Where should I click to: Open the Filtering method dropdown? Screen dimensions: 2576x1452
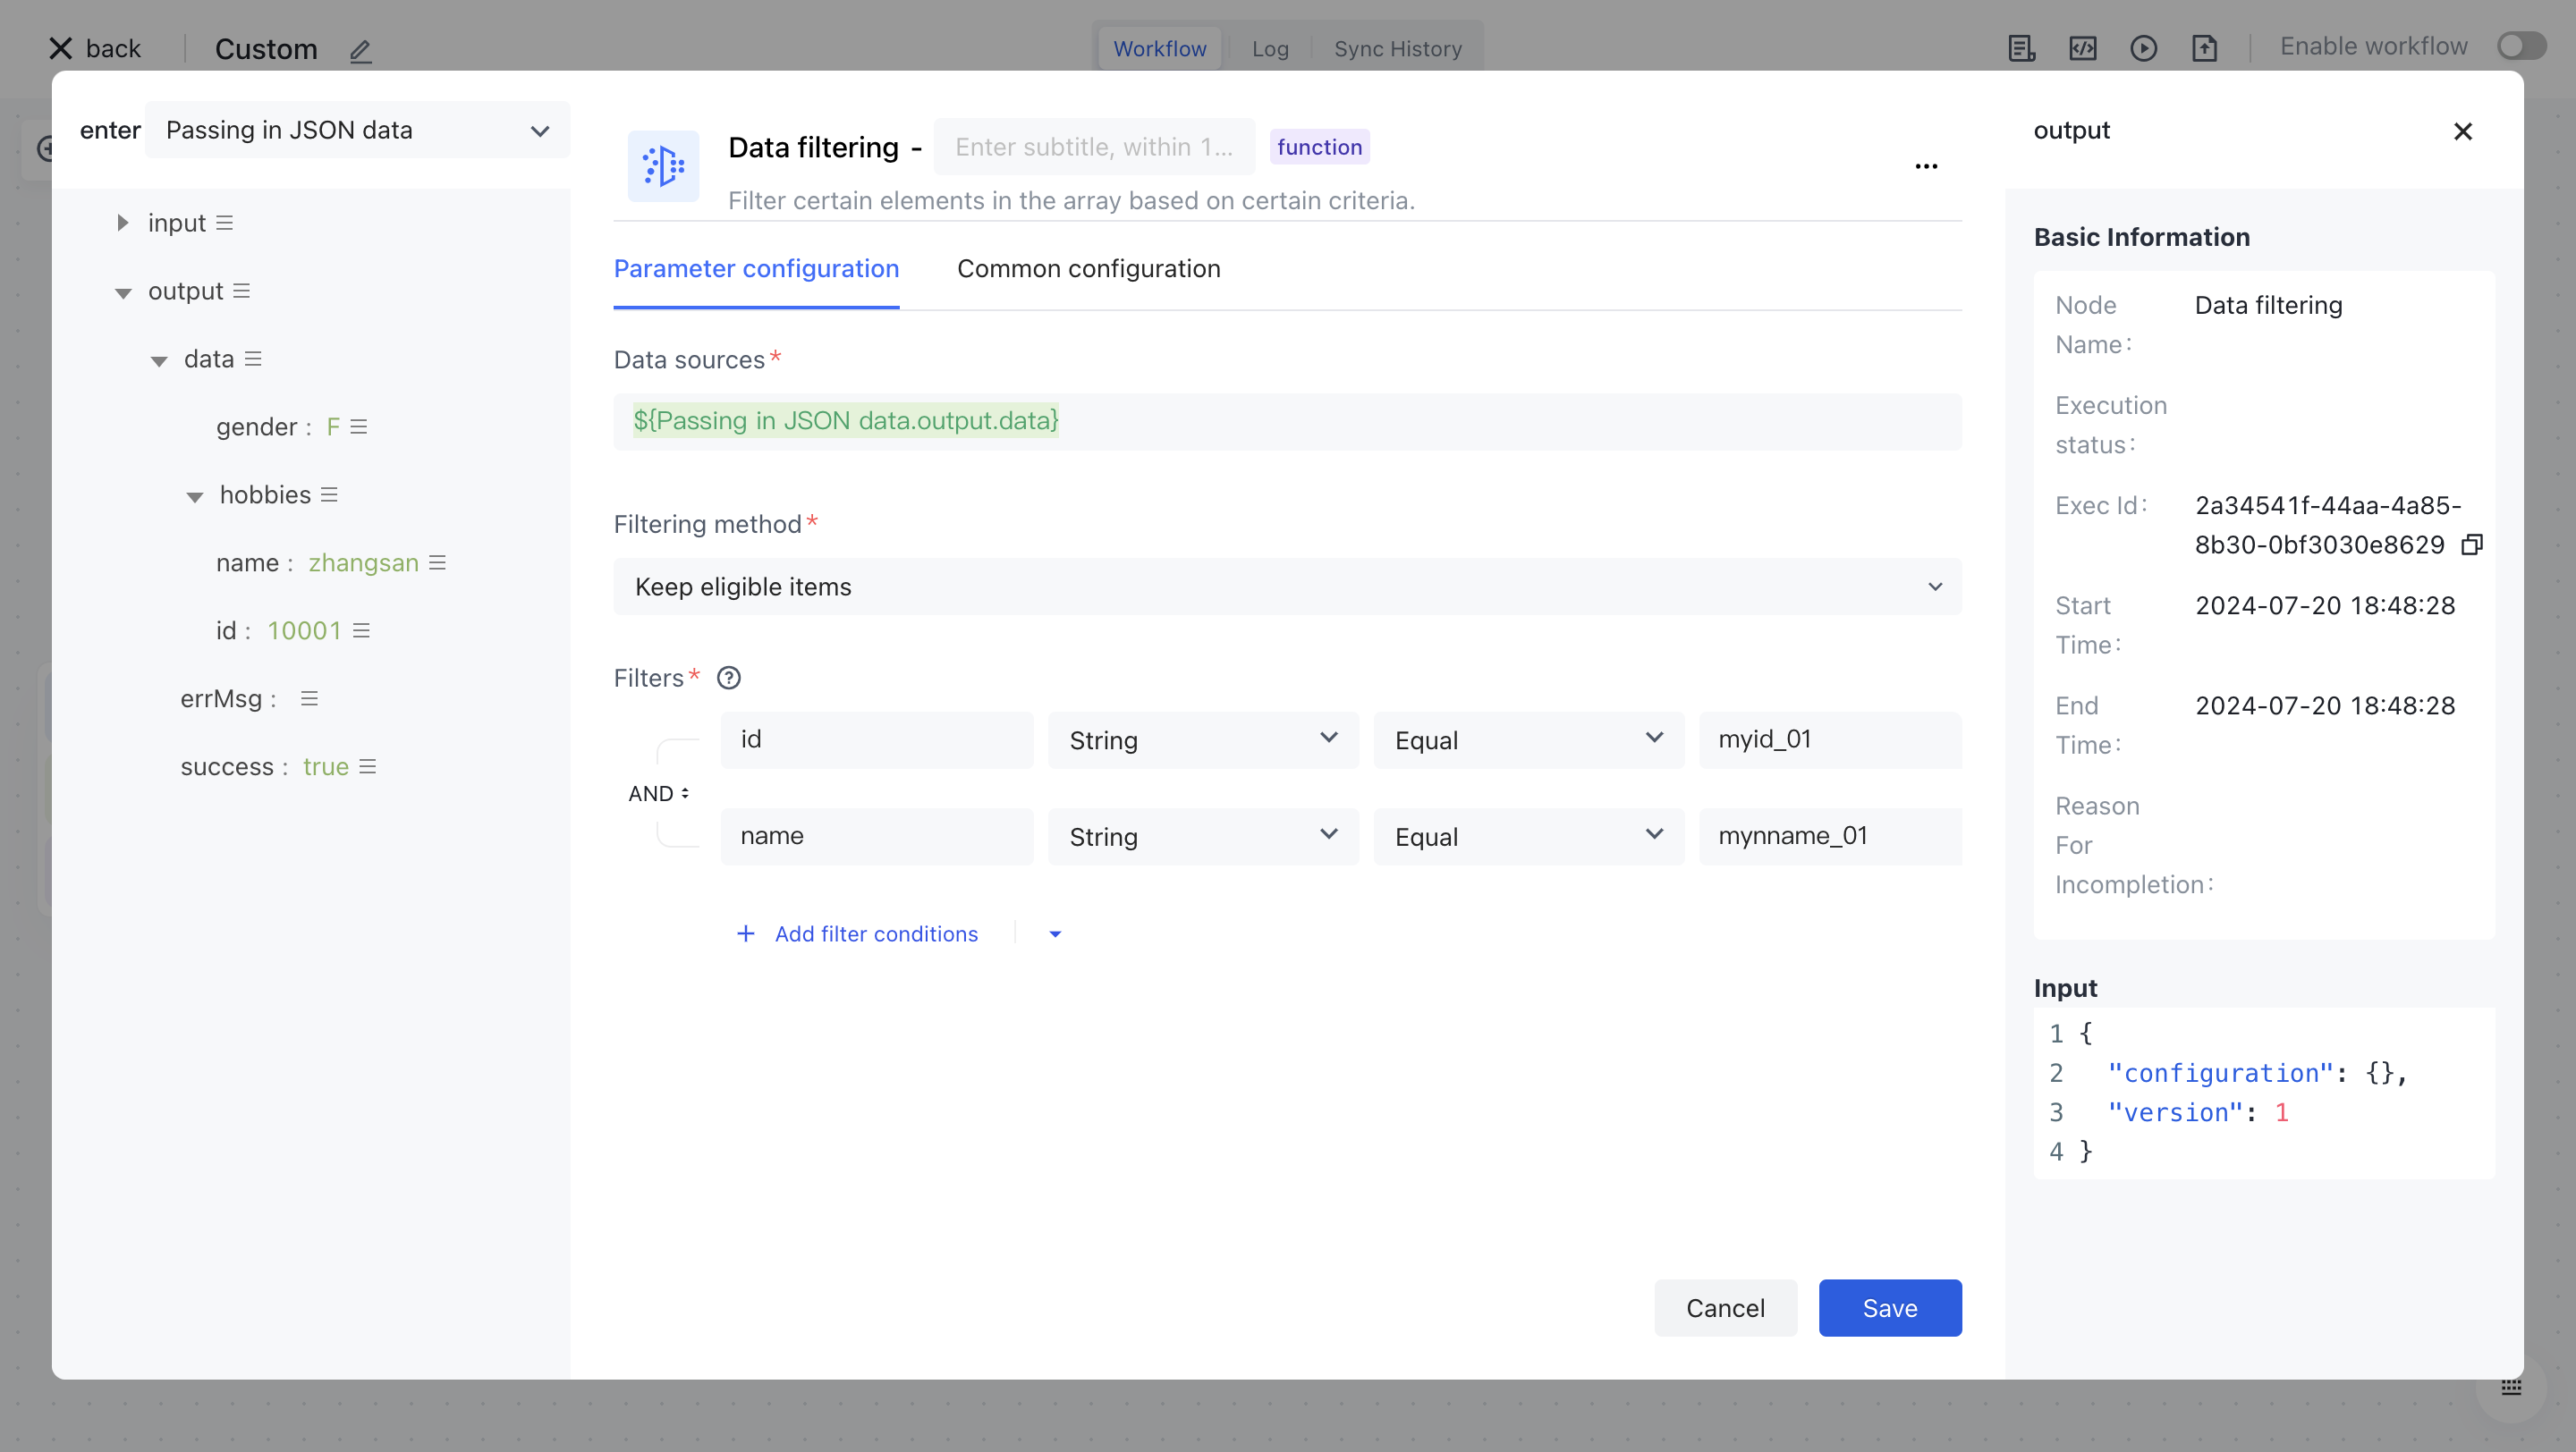pyautogui.click(x=1287, y=587)
